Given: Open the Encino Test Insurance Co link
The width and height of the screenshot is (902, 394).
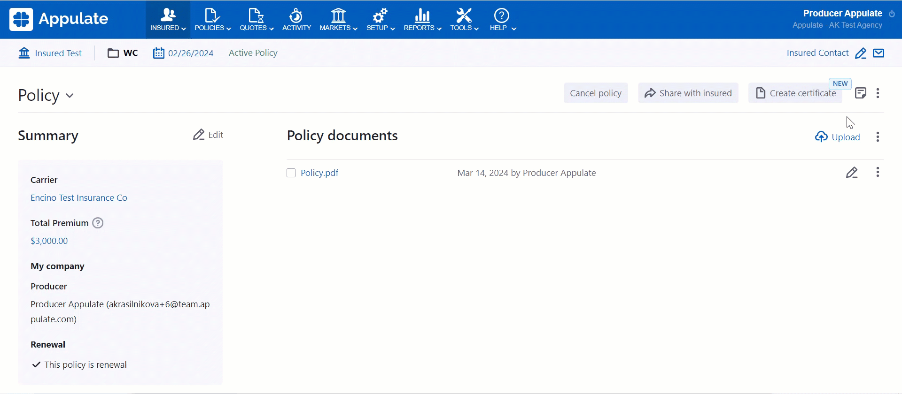Looking at the screenshot, I should (79, 198).
